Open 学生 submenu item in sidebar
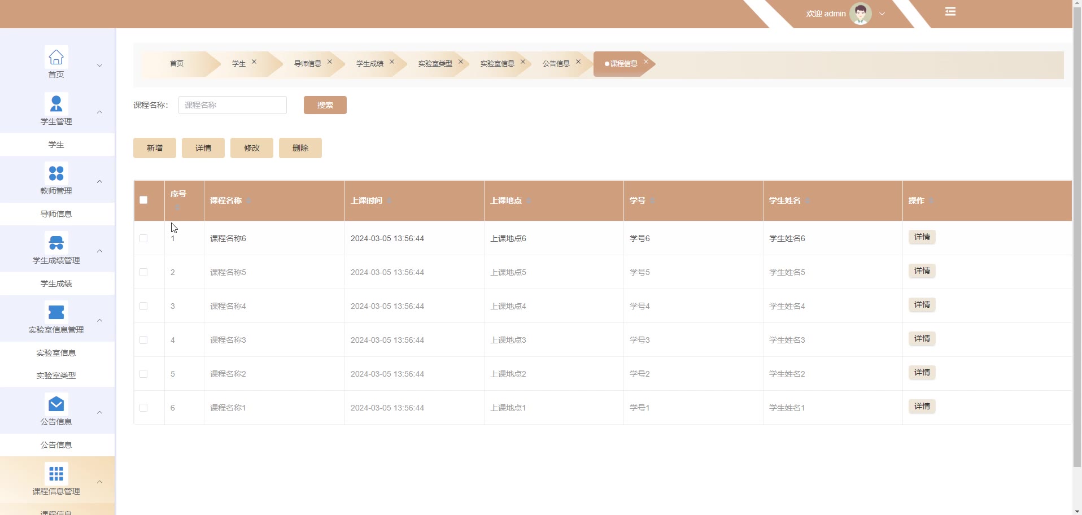This screenshot has width=1082, height=515. point(56,145)
